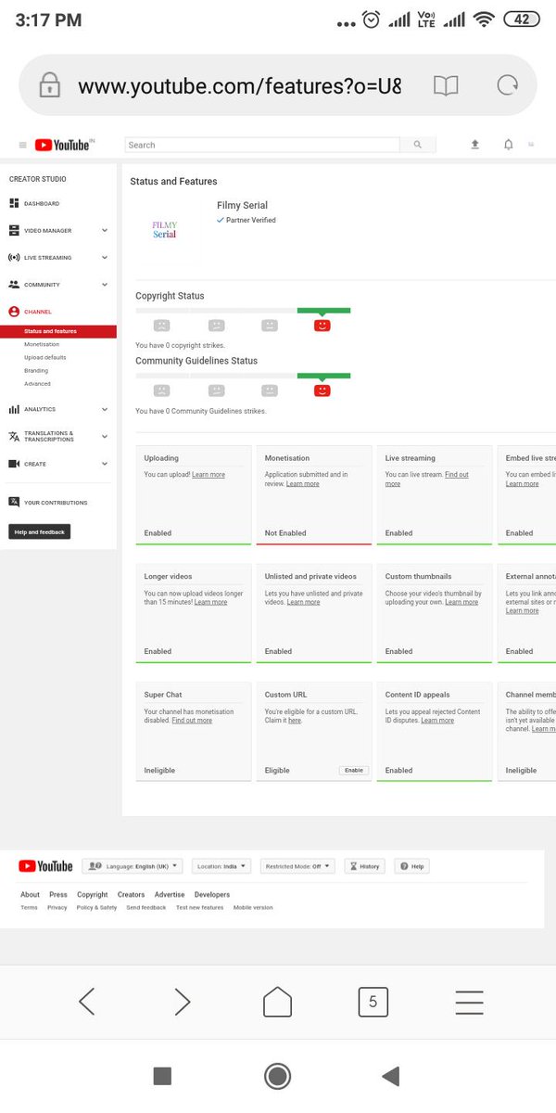Viewport: 556px width, 1113px height.
Task: Click the Developers footer link
Action: click(x=212, y=895)
